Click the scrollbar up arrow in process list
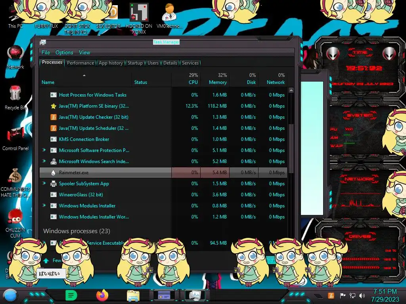406x304 pixels. (291, 90)
